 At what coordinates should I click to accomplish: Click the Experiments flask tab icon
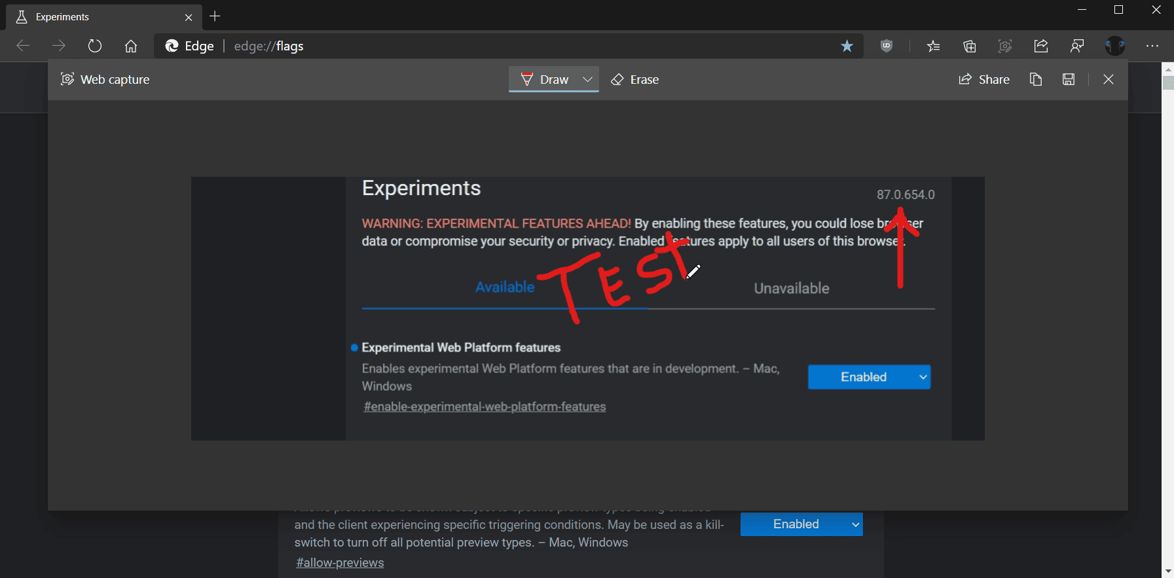tap(22, 17)
